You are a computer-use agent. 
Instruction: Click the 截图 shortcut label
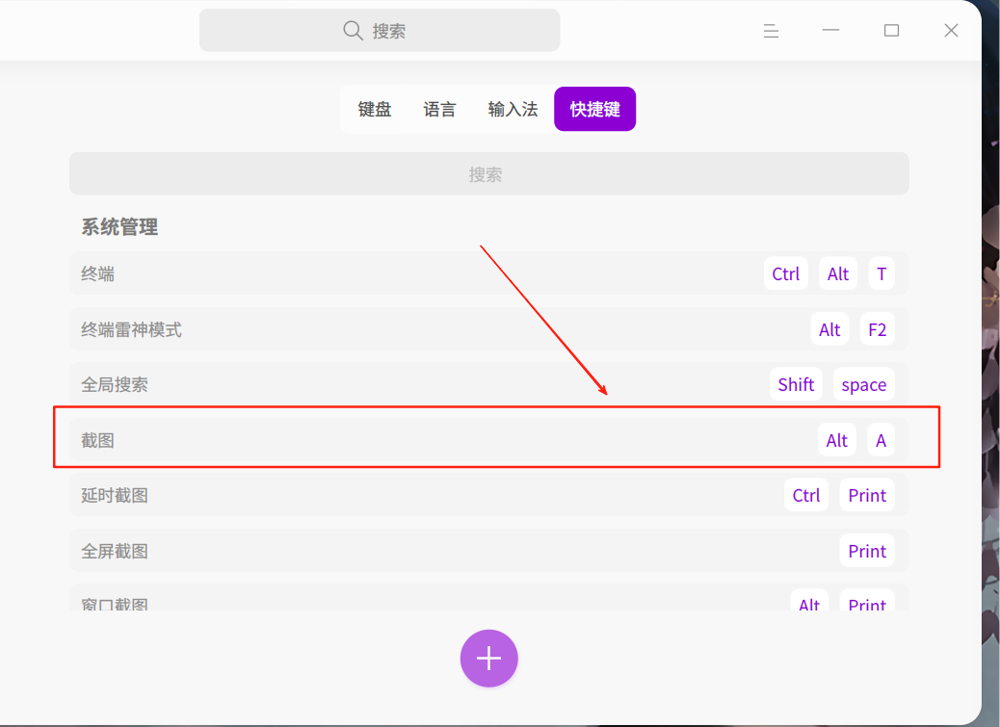click(x=97, y=440)
